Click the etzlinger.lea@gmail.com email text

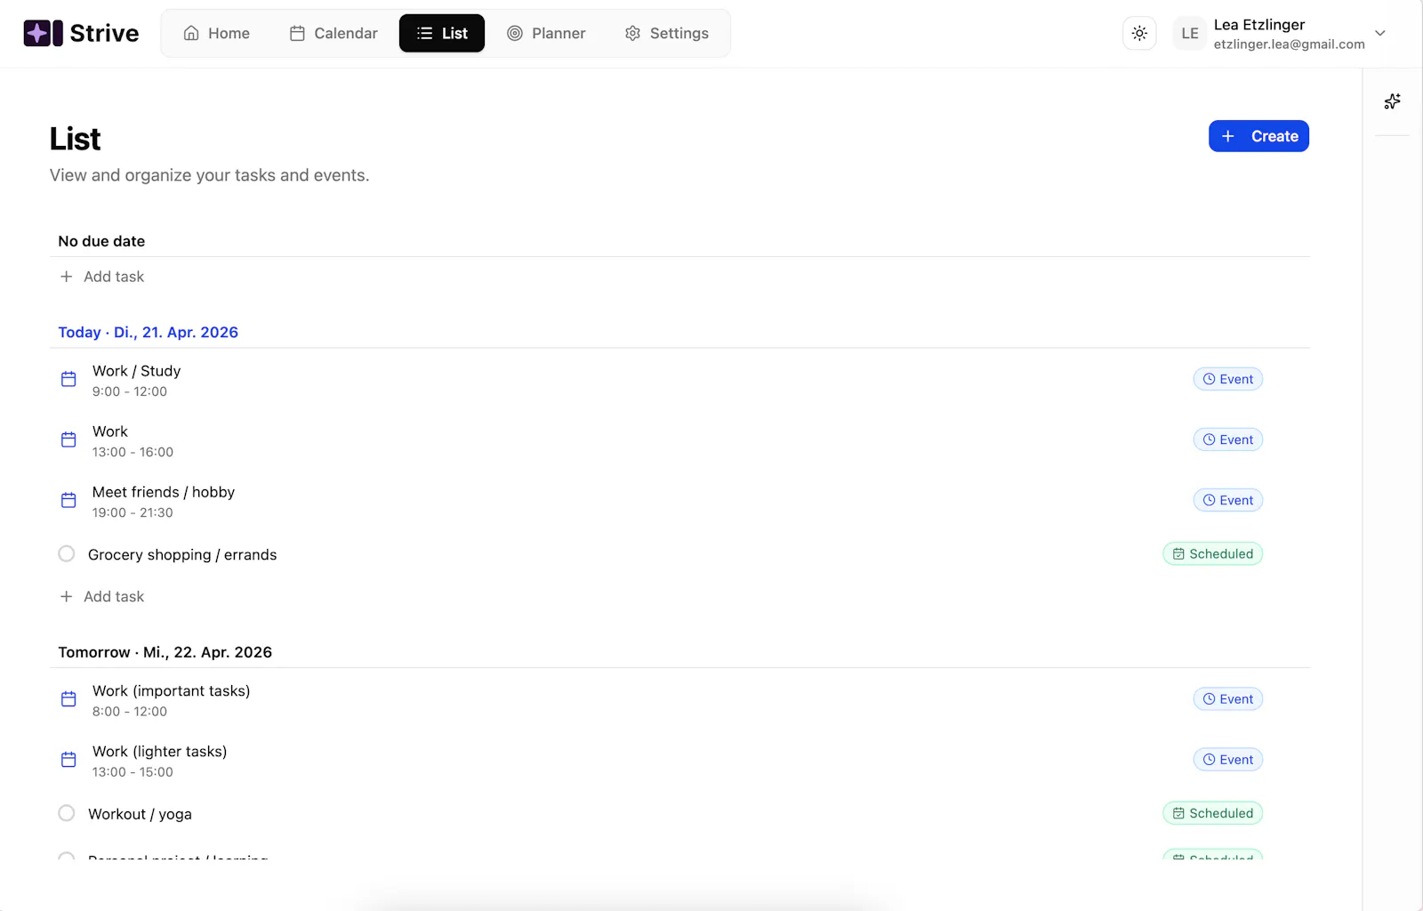1289,44
